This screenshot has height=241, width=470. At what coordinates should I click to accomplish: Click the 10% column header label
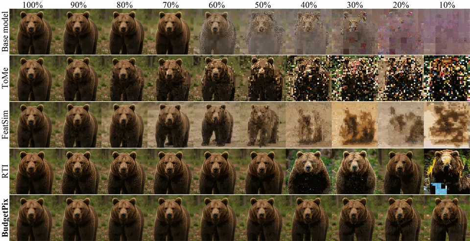447,4
